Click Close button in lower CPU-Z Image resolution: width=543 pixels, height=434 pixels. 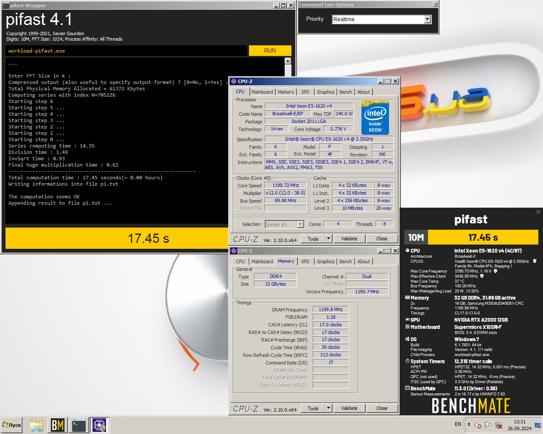click(x=382, y=408)
